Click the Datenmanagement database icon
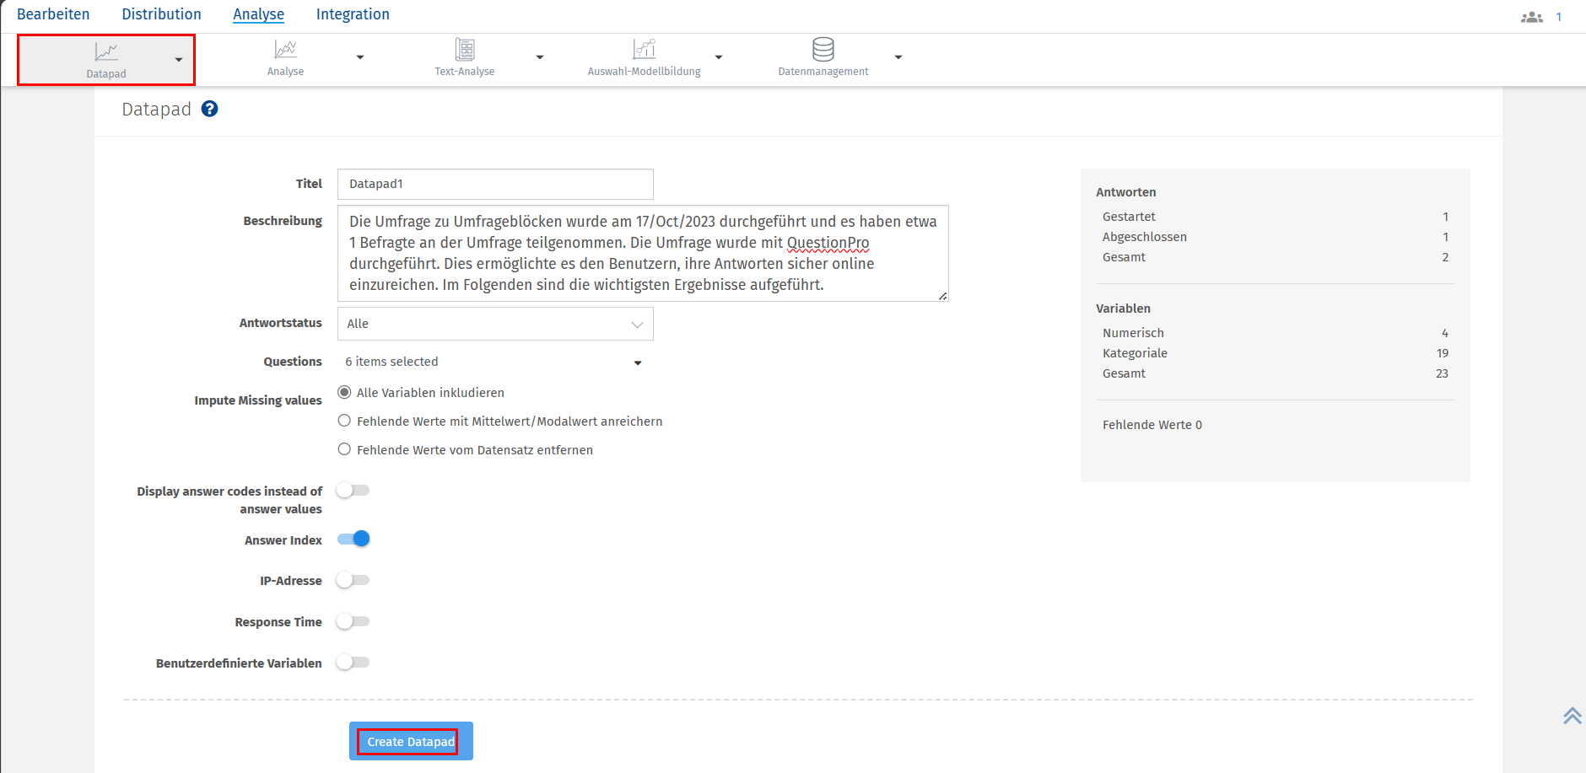Screen dimensions: 1586x773 (823, 49)
